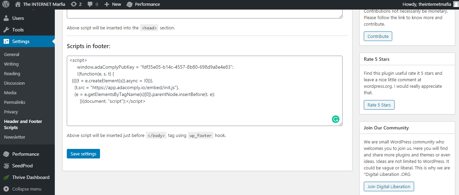Click the Contribute button
This screenshot has width=459, height=195.
click(378, 36)
